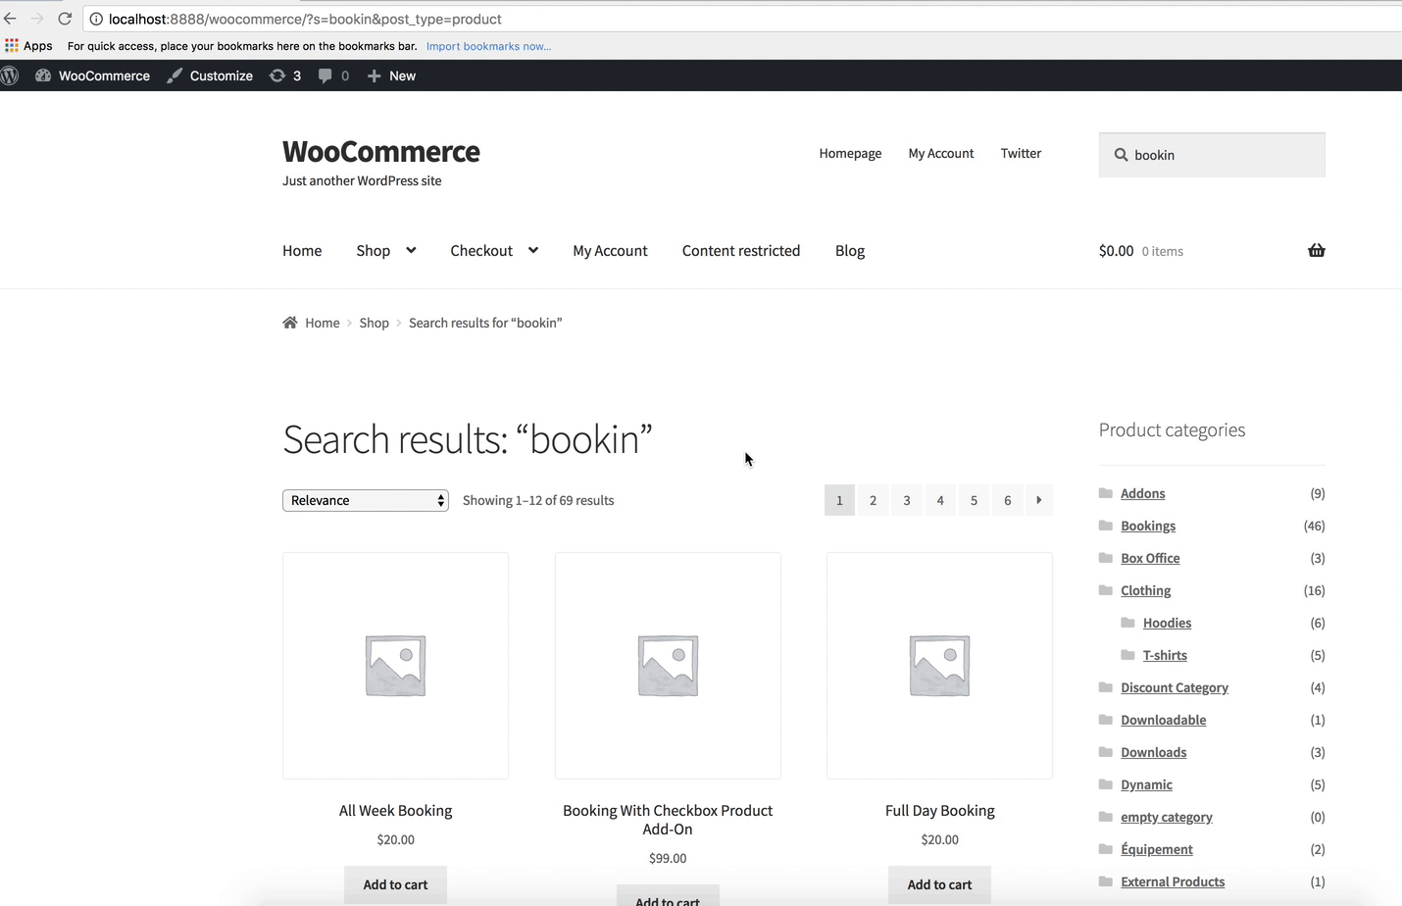Image resolution: width=1402 pixels, height=906 pixels.
Task: Open My Account in top secondary menu
Action: pos(941,153)
